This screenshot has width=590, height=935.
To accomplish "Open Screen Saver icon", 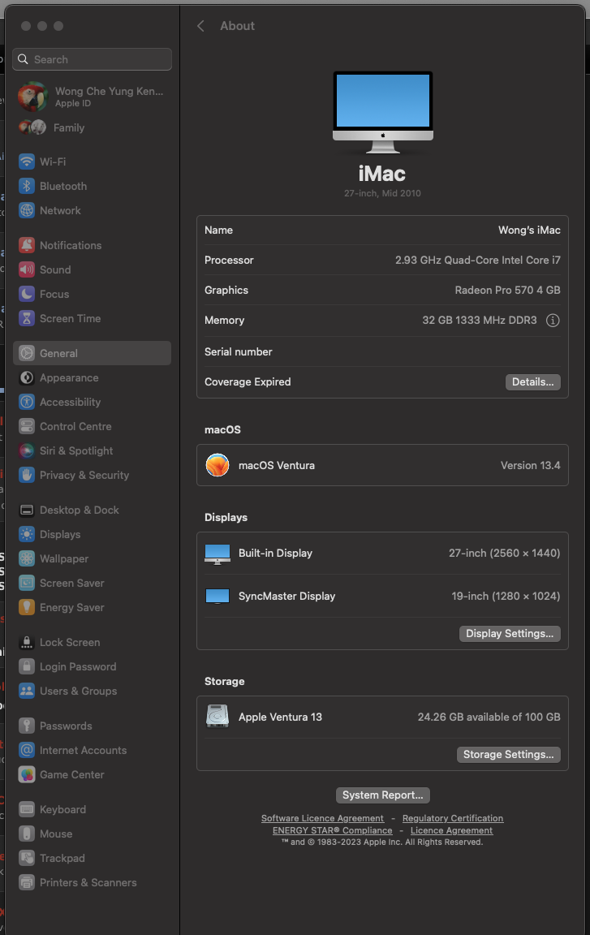I will click(26, 584).
